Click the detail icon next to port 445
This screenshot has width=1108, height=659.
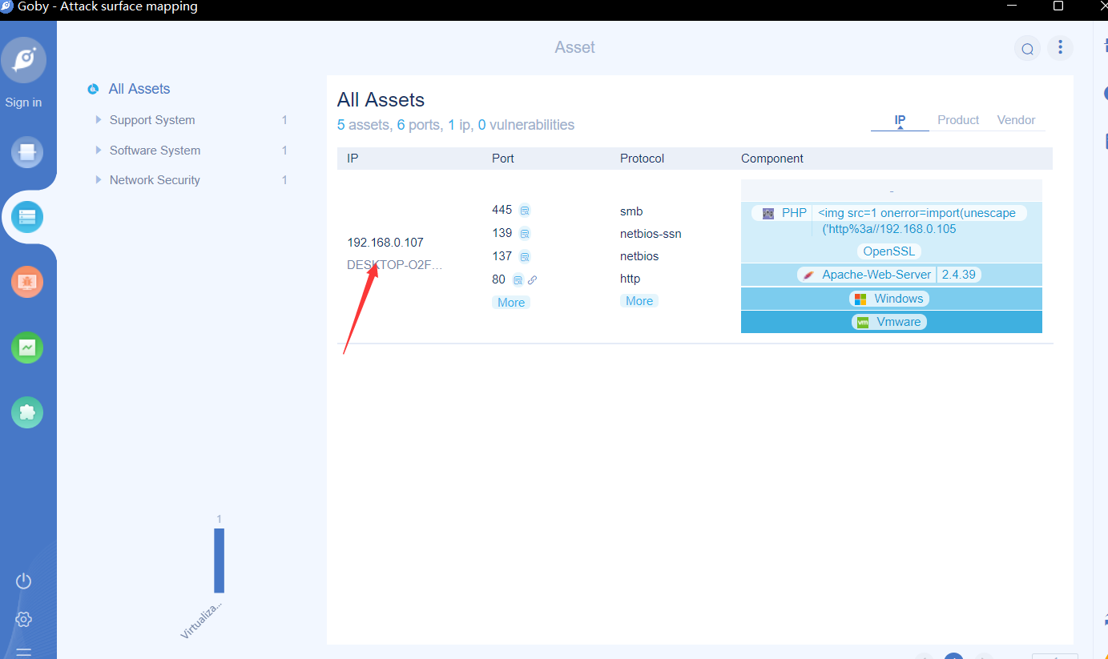525,211
